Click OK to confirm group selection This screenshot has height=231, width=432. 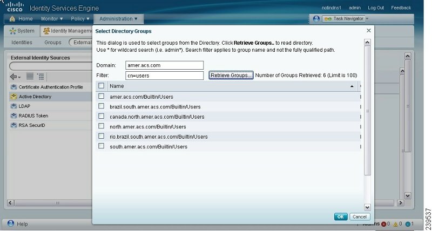point(341,216)
